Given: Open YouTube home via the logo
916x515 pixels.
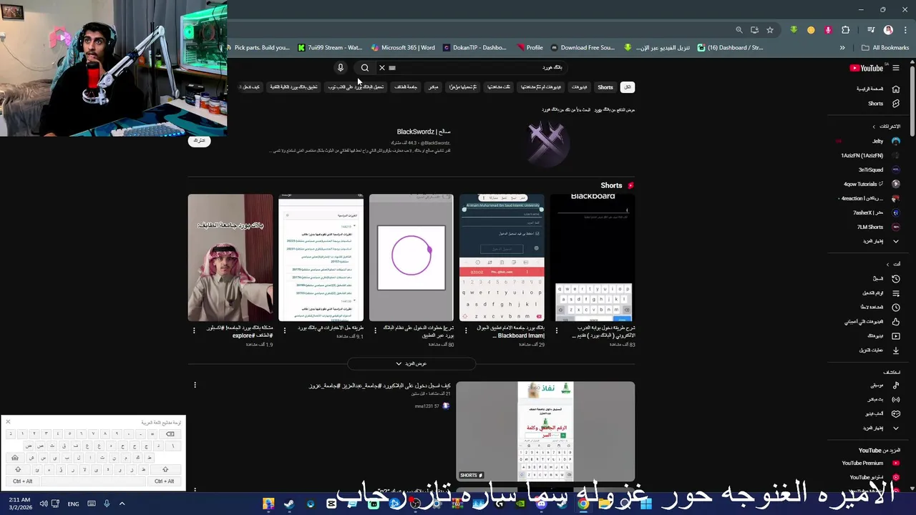Looking at the screenshot, I should pyautogui.click(x=867, y=68).
